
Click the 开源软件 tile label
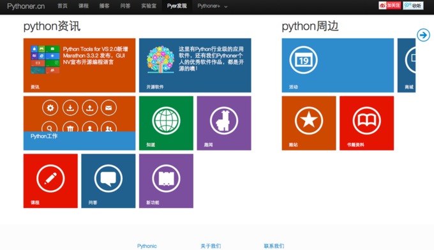155,87
